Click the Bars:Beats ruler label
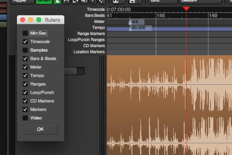This screenshot has height=155, width=232. [95, 16]
